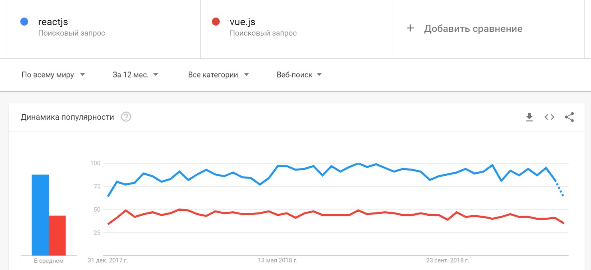Click the '23 сент. 2018 г.' axis label
Screen dimensions: 591x270
pos(447,260)
